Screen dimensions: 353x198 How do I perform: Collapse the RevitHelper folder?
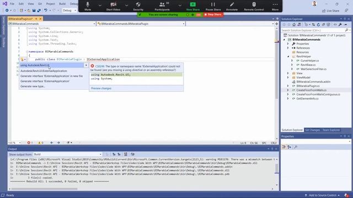[288, 57]
